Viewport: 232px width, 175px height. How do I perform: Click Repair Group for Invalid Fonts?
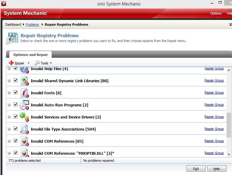pos(214,92)
